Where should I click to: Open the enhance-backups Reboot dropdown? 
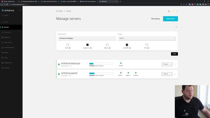pos(167,64)
